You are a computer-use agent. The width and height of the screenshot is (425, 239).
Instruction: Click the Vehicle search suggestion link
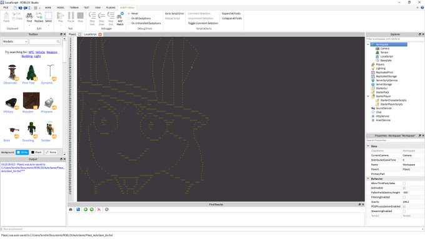tap(40, 52)
